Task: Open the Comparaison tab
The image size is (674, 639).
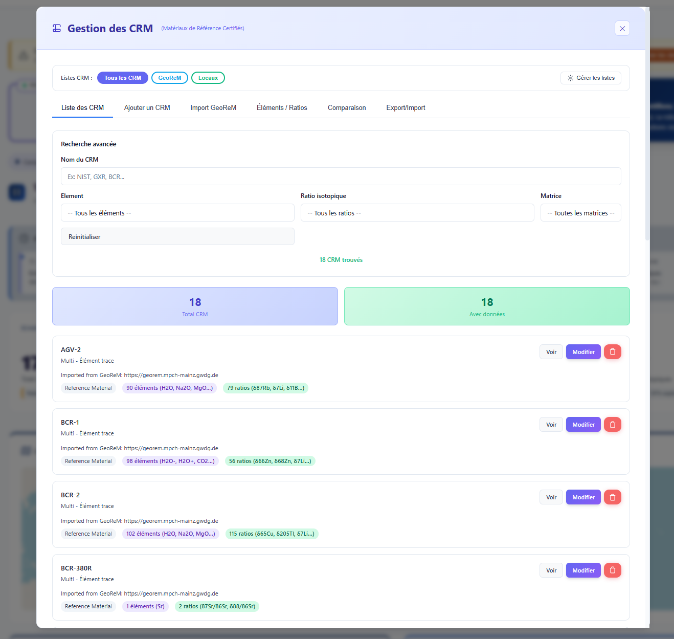Action: click(347, 108)
